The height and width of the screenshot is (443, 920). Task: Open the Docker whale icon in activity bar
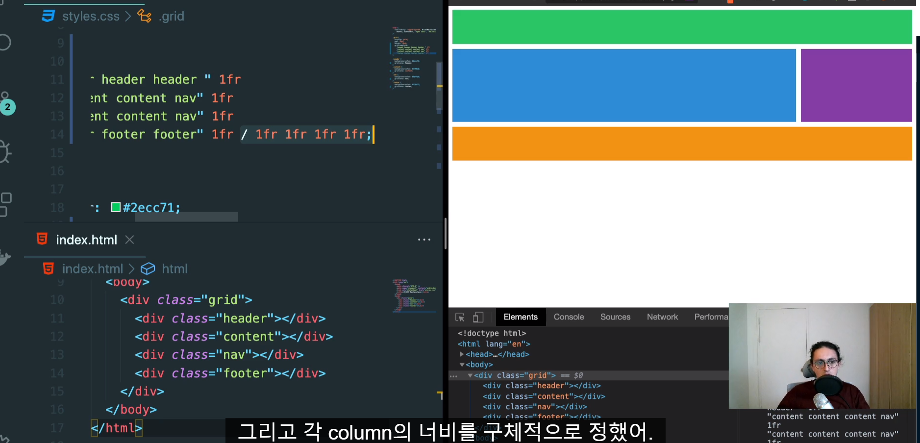[x=4, y=257]
